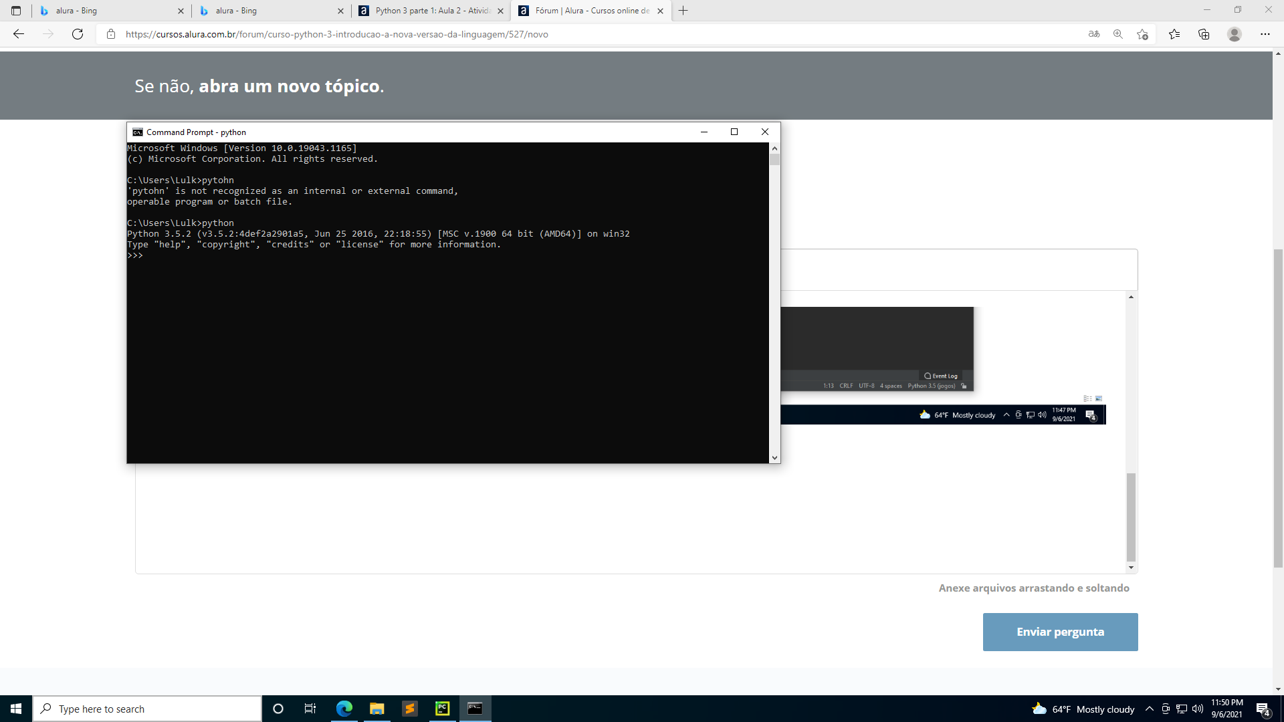Screen dimensions: 1284x722
Task: Open a new browser tab
Action: click(x=683, y=11)
